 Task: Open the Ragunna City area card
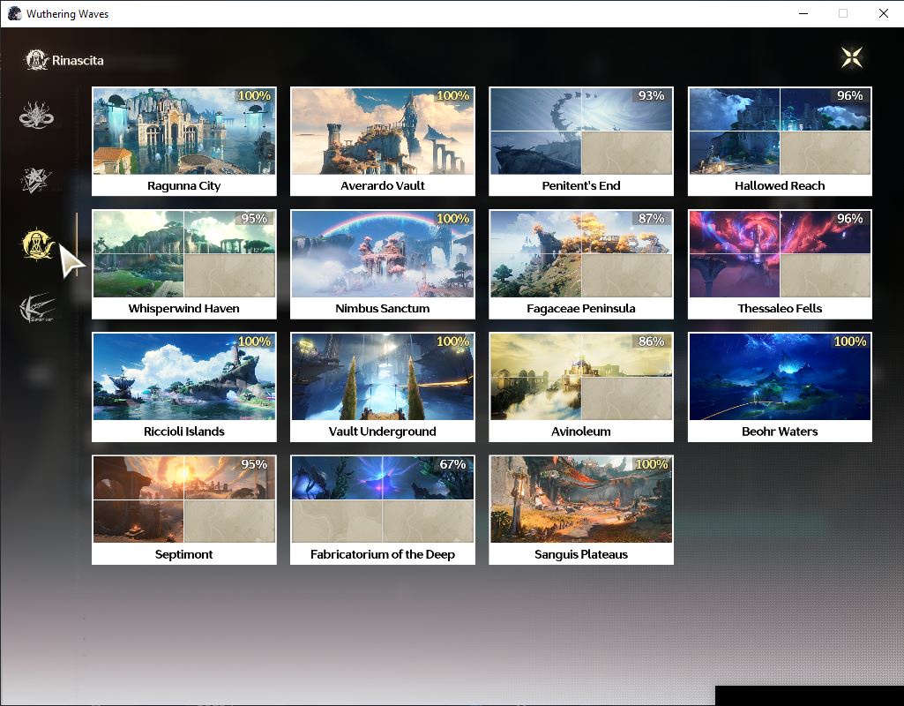click(x=184, y=141)
